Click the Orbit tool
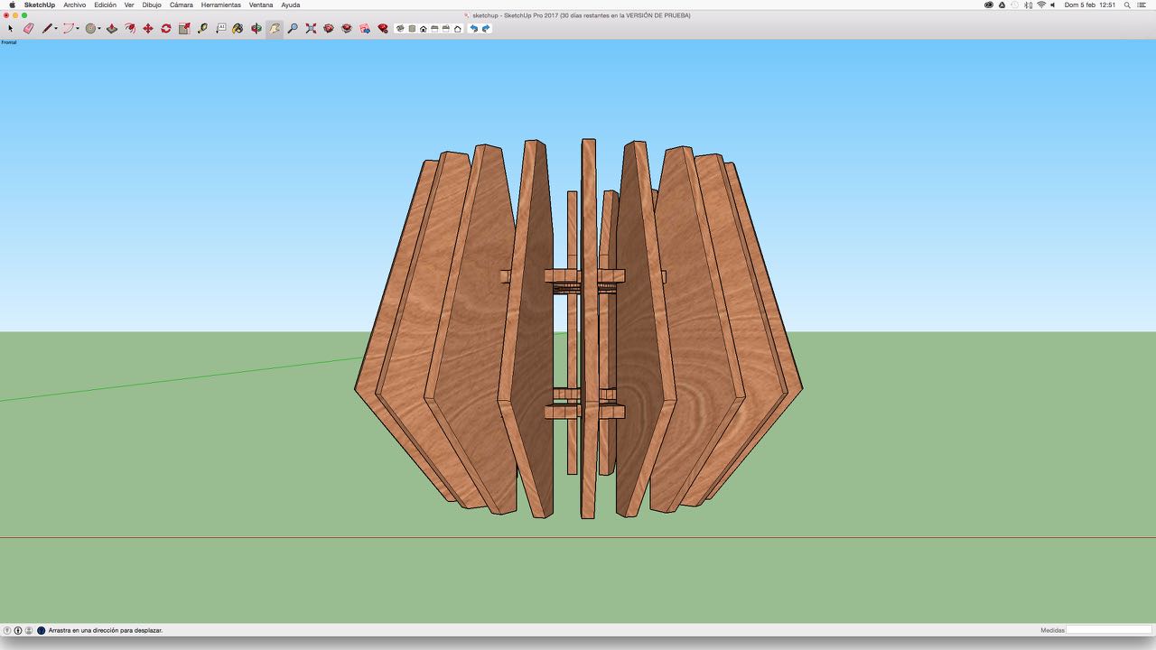 (x=256, y=29)
